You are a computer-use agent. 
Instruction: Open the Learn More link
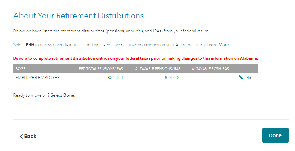click(x=218, y=45)
